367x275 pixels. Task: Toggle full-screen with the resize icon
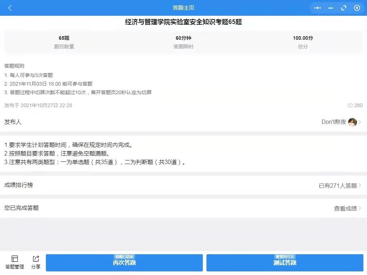coord(344,8)
